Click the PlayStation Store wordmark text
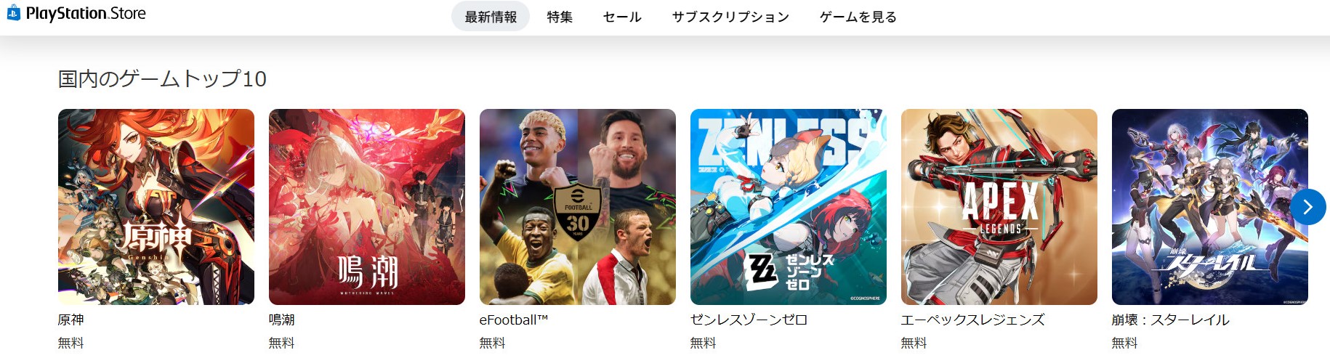This screenshot has height=358, width=1330. [x=86, y=13]
